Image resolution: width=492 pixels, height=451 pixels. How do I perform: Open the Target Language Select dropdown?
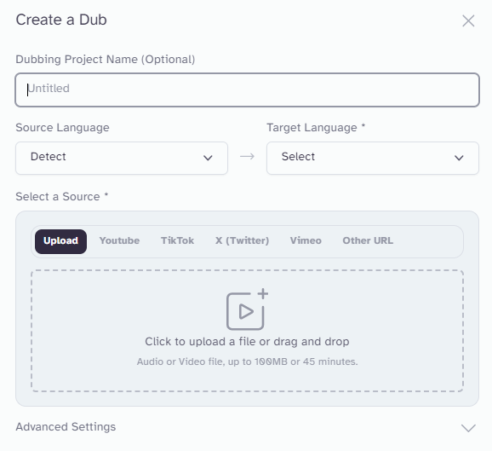coord(373,158)
